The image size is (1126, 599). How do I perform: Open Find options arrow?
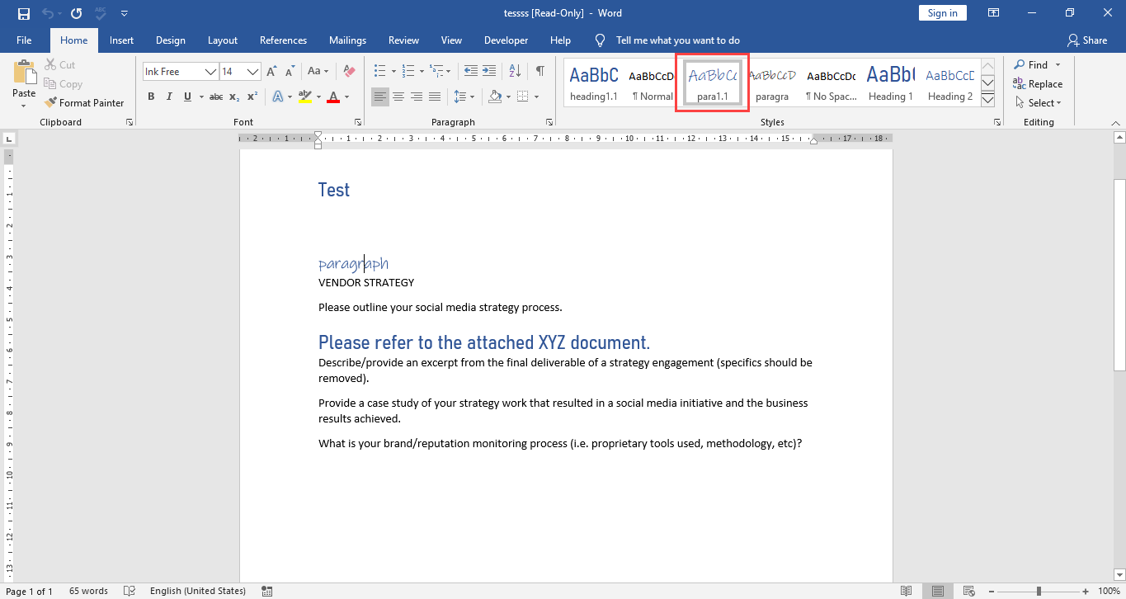coord(1058,64)
